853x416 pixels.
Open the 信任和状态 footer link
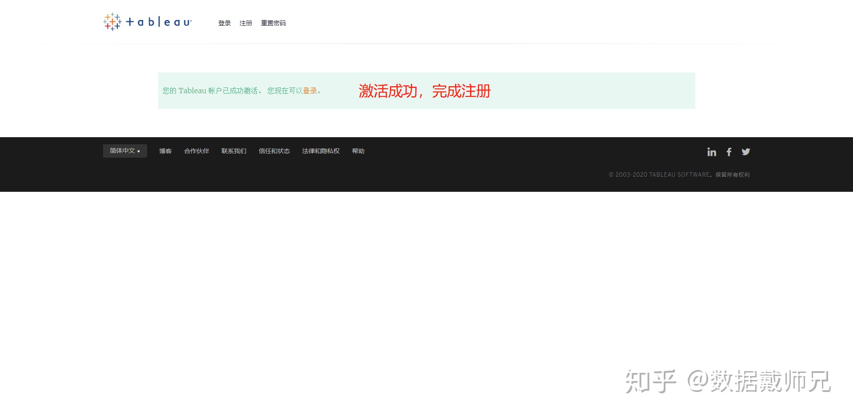tap(274, 151)
